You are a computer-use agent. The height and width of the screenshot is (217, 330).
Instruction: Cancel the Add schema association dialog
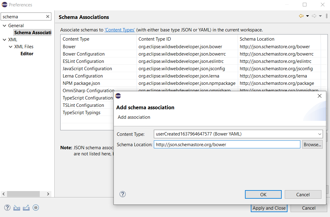pyautogui.click(x=303, y=194)
